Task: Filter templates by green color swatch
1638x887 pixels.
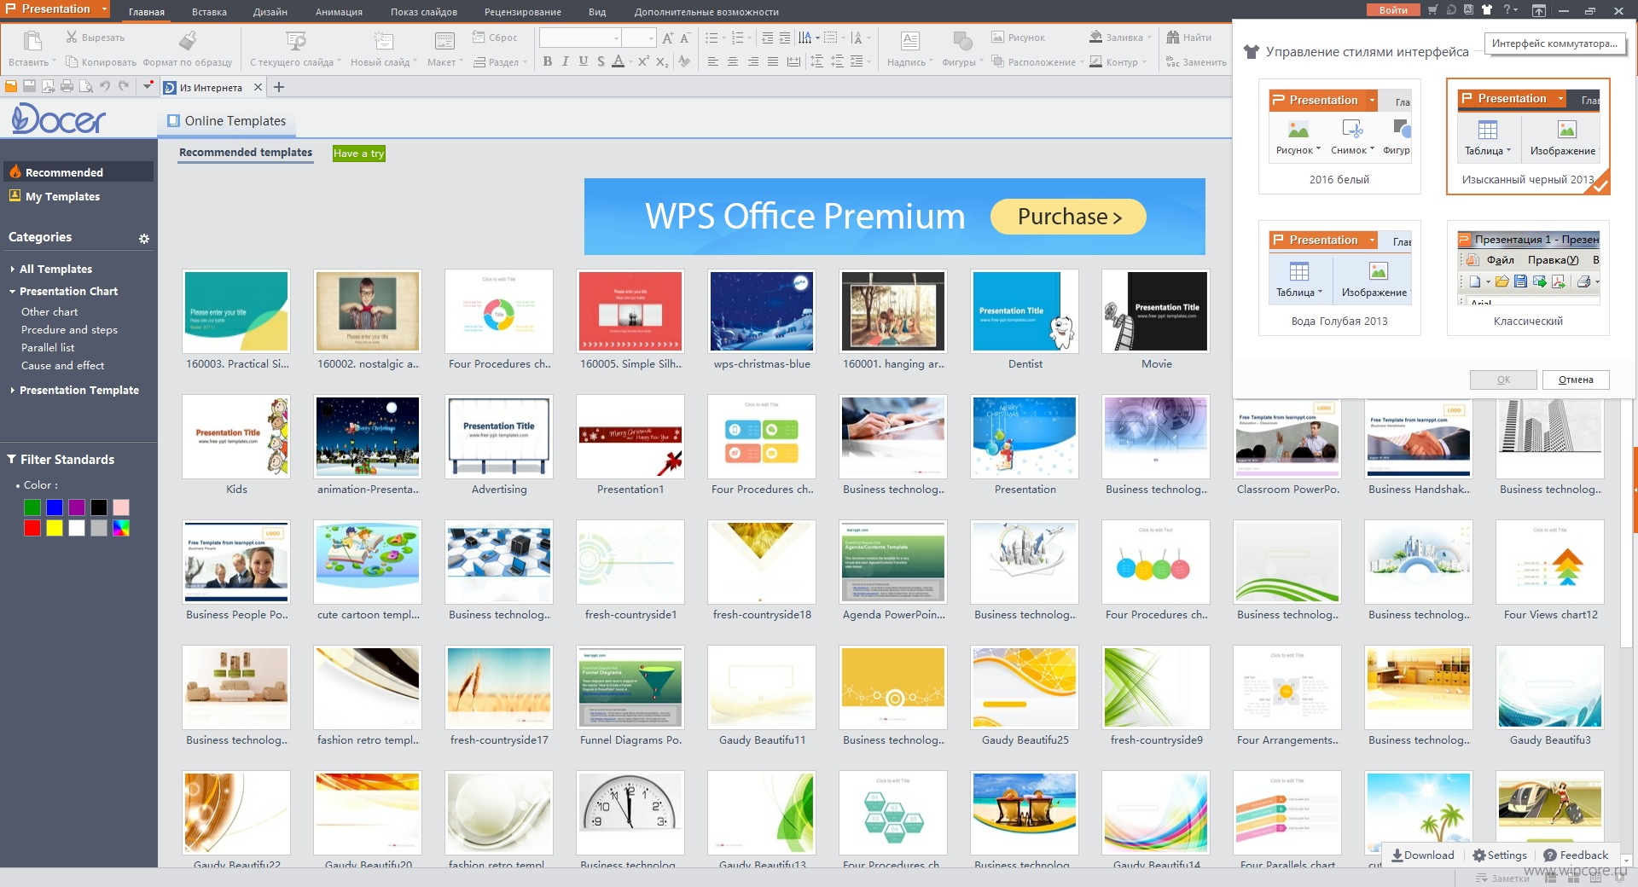Action: pos(32,507)
